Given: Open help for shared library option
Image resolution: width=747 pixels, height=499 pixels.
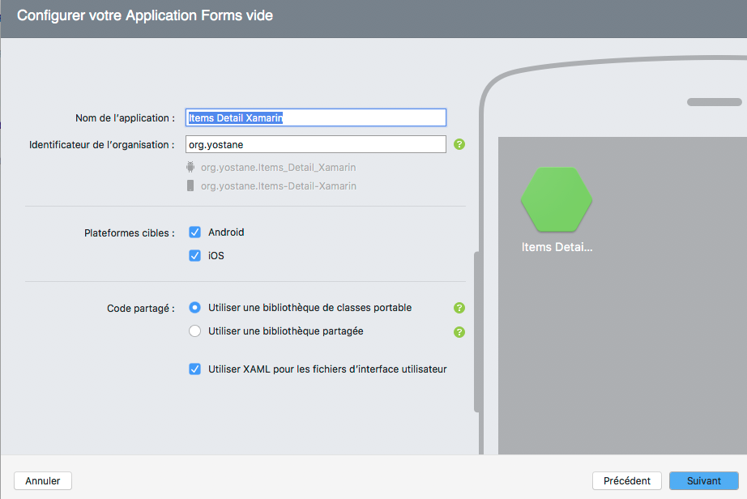Looking at the screenshot, I should pos(459,332).
